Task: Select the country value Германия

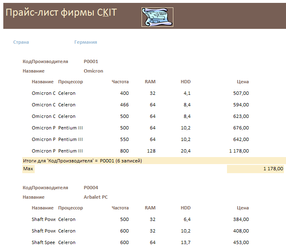Action: coord(85,42)
